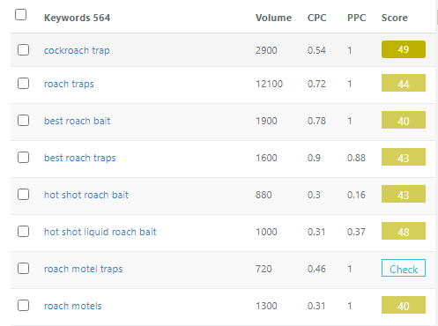Tick checkbox beside best roach bait
The width and height of the screenshot is (438, 326).
[23, 121]
